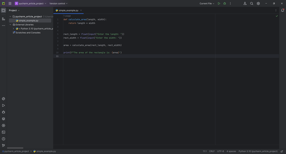Toggle the Project tool window folder icon
This screenshot has height=154, width=286.
click(3, 10)
